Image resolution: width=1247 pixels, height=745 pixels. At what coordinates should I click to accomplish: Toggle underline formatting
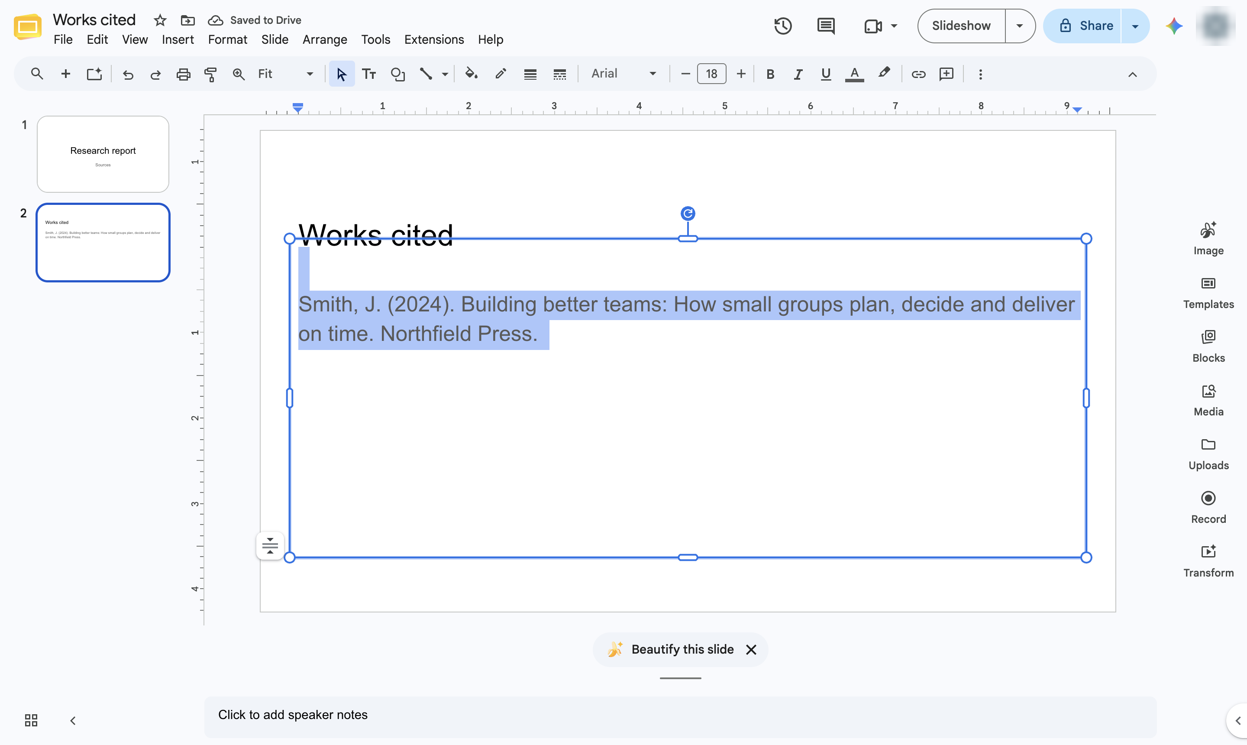tap(825, 74)
